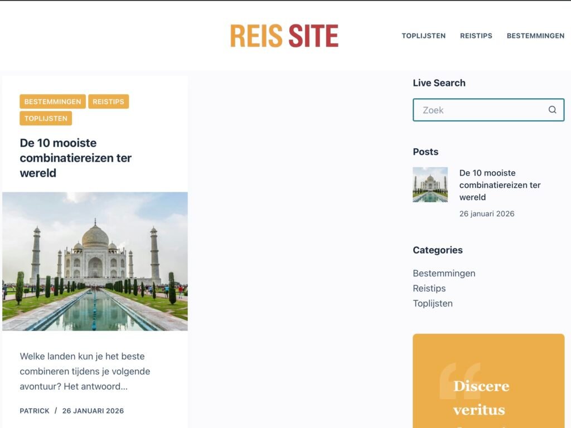The image size is (571, 428).
Task: Click the Categories sidebar heading
Action: click(x=437, y=250)
